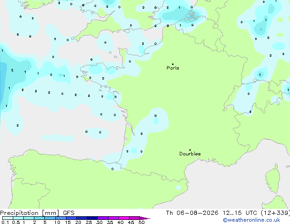Pick the legend swatch between 35 and 40
Viewport: 290px width, 224px height.
(x=113, y=218)
